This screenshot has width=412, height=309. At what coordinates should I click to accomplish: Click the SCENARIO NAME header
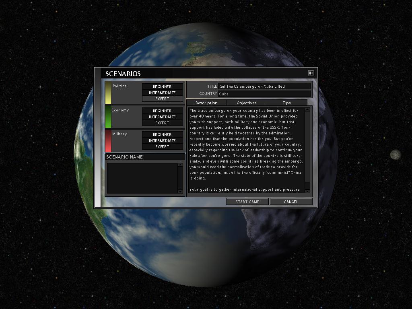coord(145,157)
